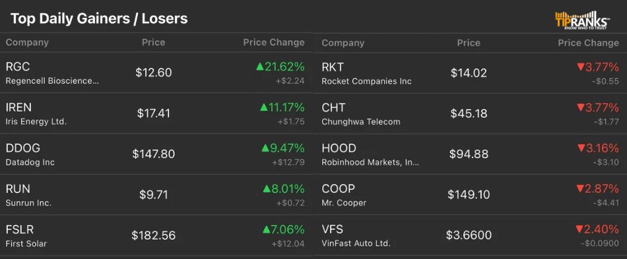
Task: Open the HOOD Robinhood Markets ticker
Action: [x=470, y=154]
